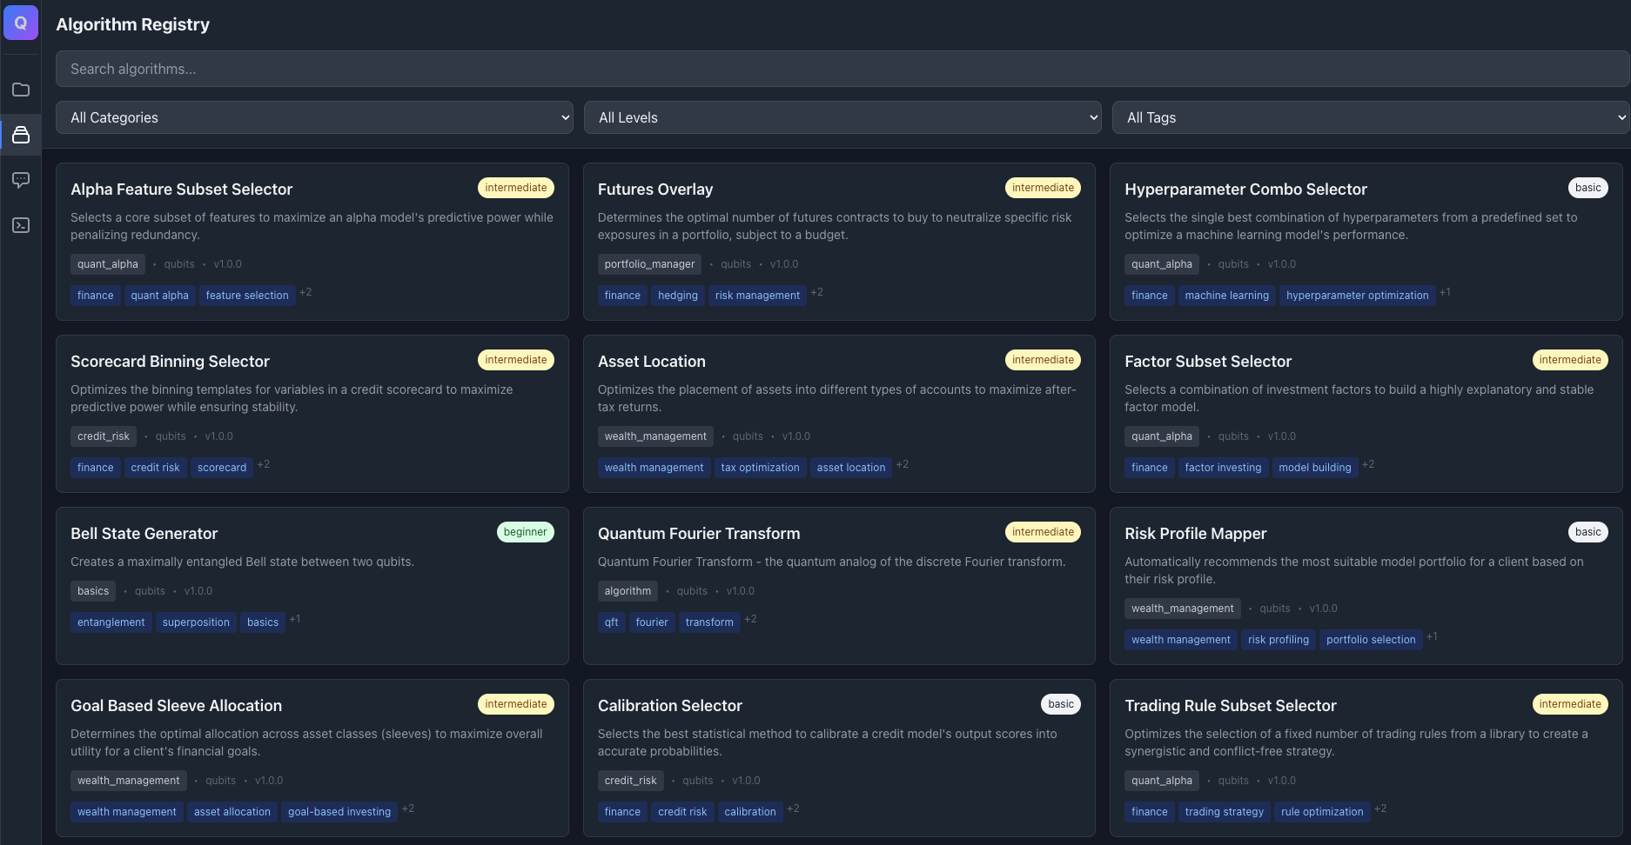Click the hedging tag on Futures Overlay

coord(677,296)
